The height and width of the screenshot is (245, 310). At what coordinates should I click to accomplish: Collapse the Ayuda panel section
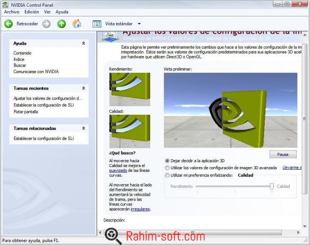[x=84, y=43]
